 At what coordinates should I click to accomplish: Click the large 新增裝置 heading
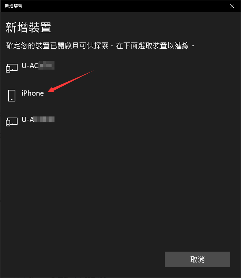28,27
